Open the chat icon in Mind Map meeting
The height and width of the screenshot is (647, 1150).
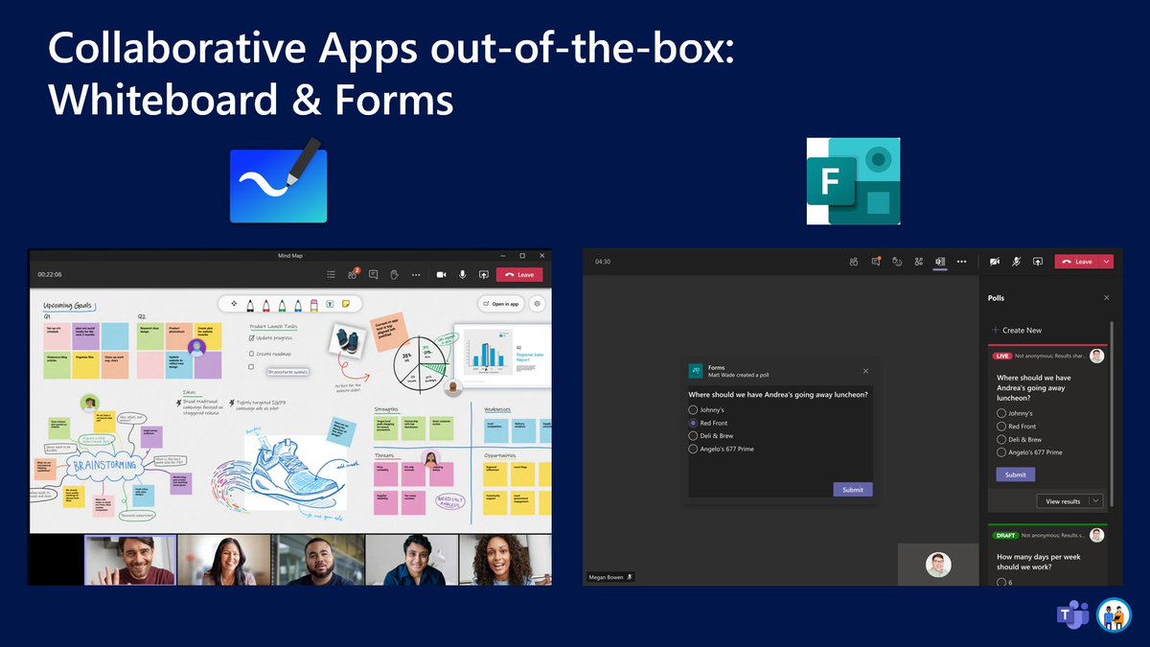point(374,274)
